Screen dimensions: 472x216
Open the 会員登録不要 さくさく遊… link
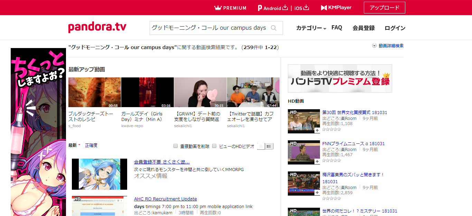pos(162,162)
